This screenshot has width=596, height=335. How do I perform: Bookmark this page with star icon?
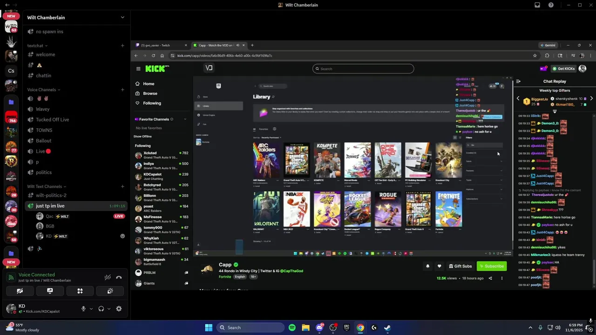pos(535,55)
